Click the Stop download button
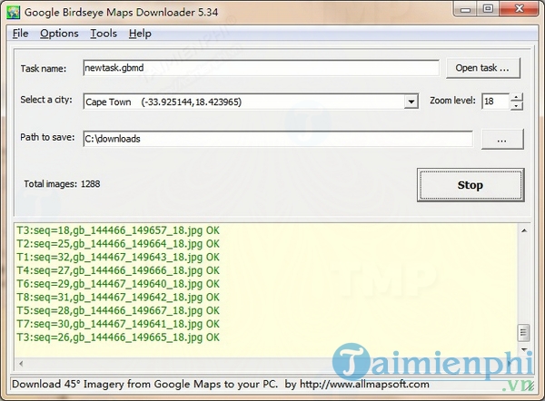The width and height of the screenshot is (545, 401). (471, 185)
